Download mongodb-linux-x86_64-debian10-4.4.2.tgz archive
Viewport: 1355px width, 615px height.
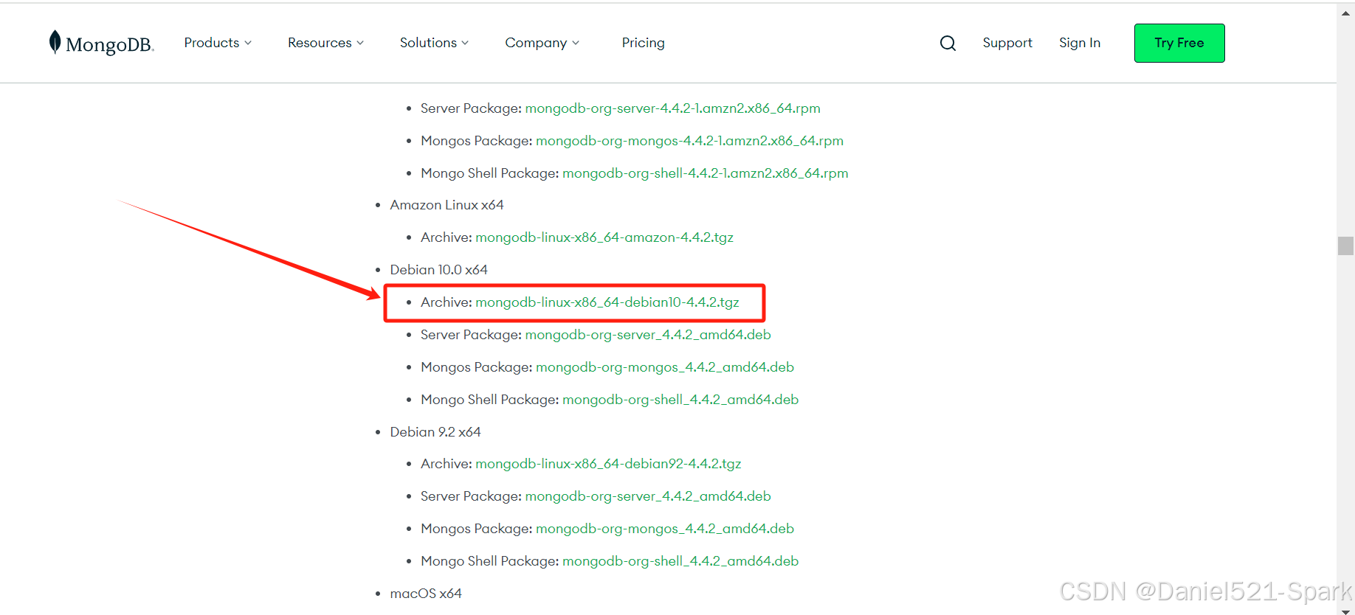(607, 302)
